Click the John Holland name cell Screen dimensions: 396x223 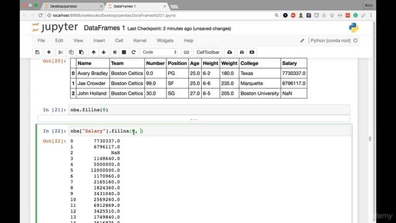[92, 94]
